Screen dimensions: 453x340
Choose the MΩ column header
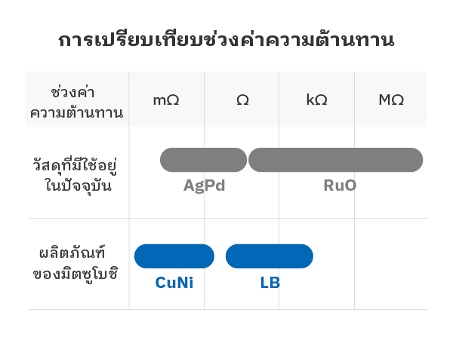pos(391,100)
